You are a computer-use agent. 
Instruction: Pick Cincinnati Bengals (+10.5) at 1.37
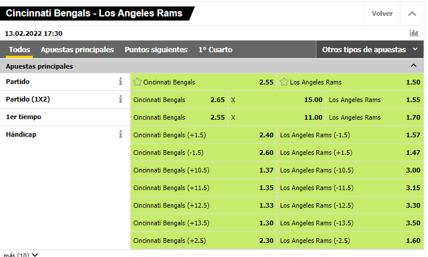tap(203, 170)
